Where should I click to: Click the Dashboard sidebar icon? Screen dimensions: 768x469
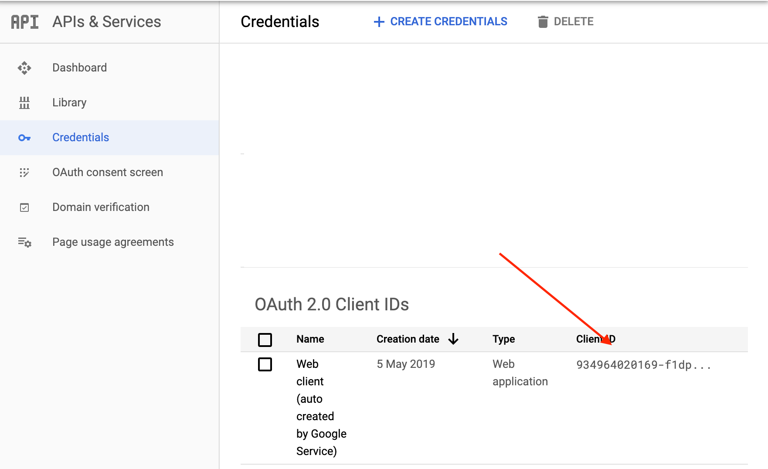(24, 68)
